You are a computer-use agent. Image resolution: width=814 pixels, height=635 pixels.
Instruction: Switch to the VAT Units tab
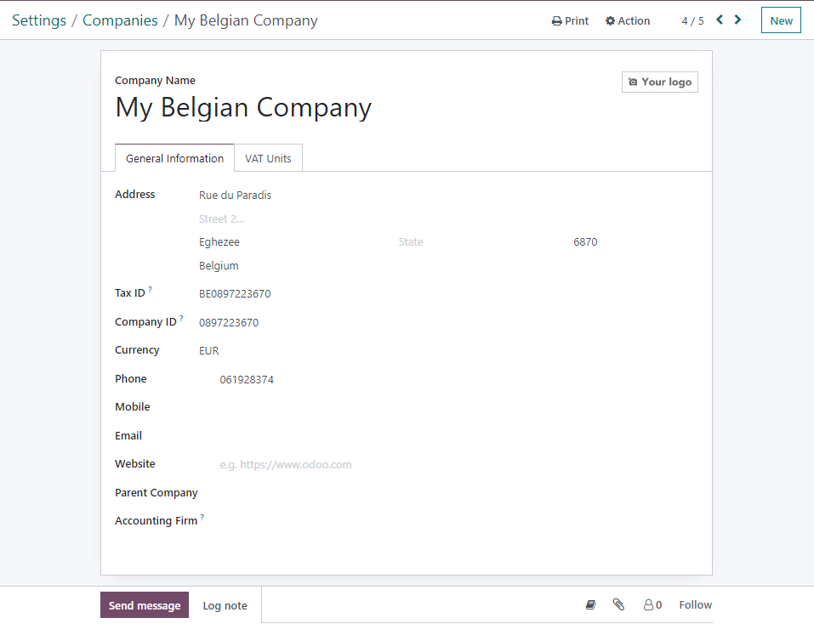click(x=268, y=158)
